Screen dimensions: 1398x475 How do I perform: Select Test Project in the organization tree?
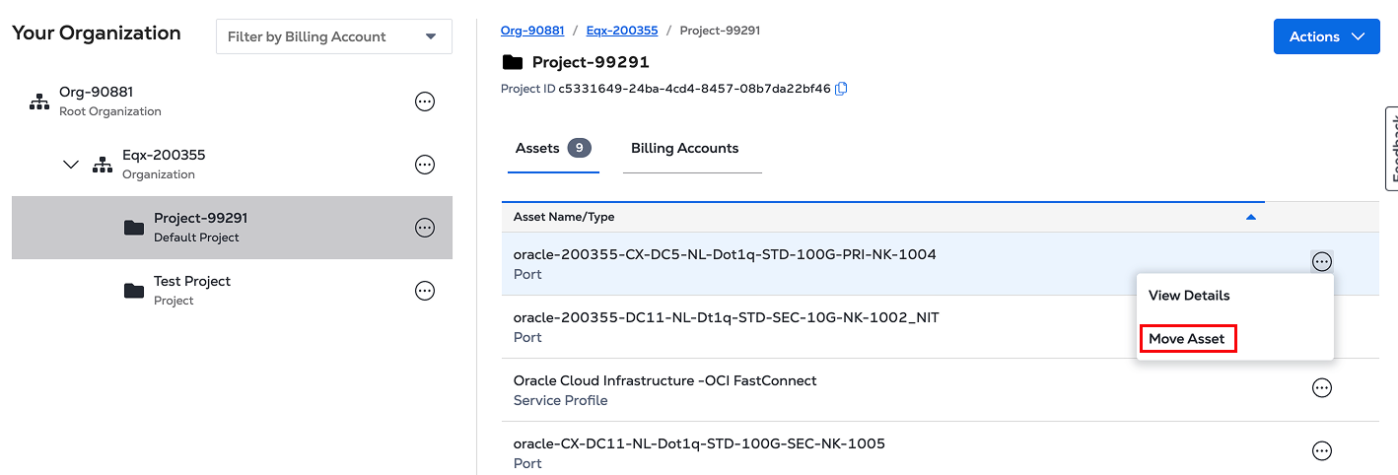point(192,282)
